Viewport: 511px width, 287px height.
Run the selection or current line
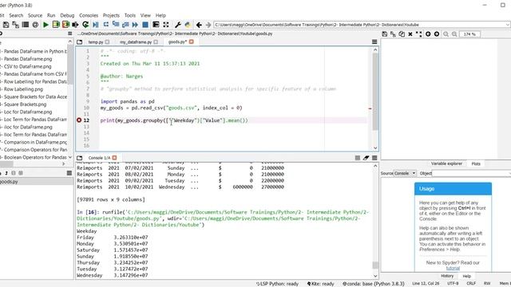click(76, 25)
